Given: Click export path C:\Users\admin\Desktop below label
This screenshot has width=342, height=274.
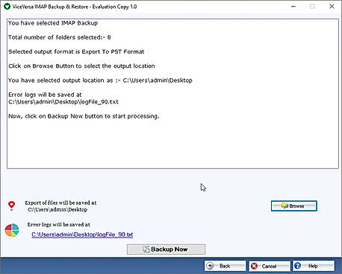Looking at the screenshot, I should tap(57, 210).
